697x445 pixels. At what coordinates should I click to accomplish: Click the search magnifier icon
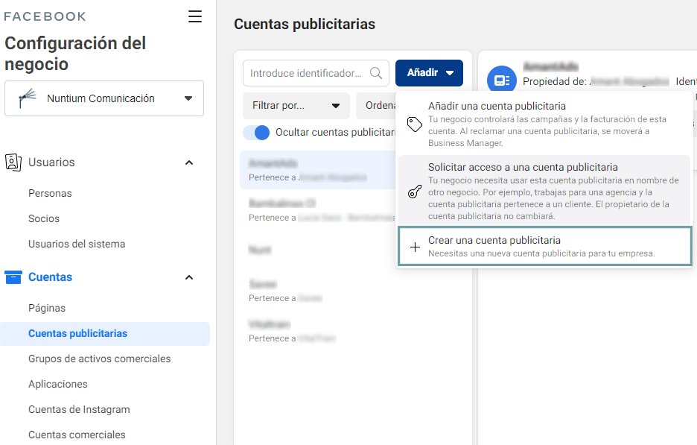(376, 73)
